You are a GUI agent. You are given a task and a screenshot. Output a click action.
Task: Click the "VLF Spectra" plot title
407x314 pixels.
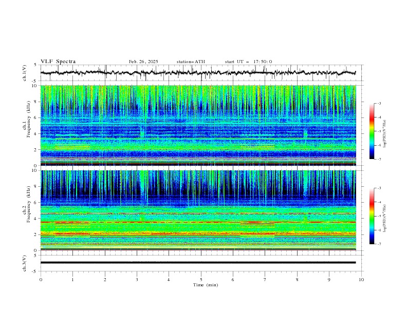(x=58, y=62)
